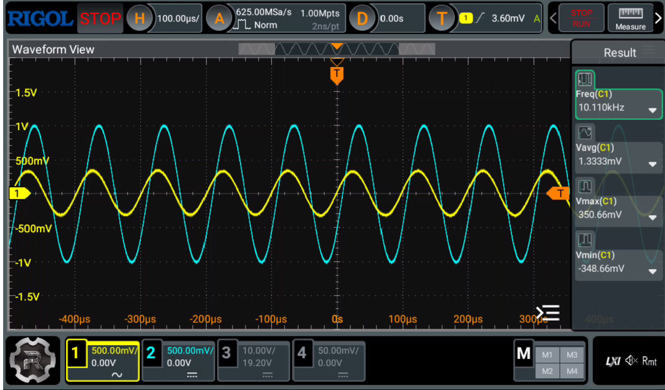Click the -400µs time axis label

(x=74, y=319)
